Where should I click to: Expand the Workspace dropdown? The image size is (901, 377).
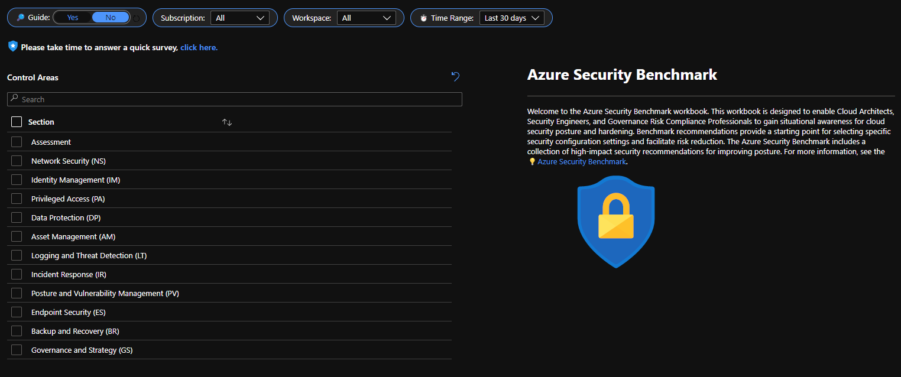pos(367,18)
